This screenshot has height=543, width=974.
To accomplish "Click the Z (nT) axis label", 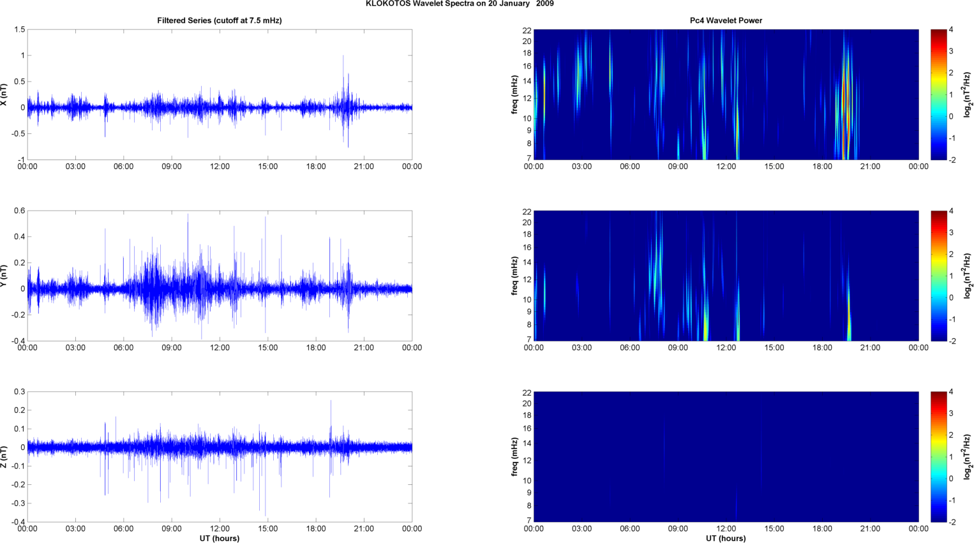I will pyautogui.click(x=4, y=457).
